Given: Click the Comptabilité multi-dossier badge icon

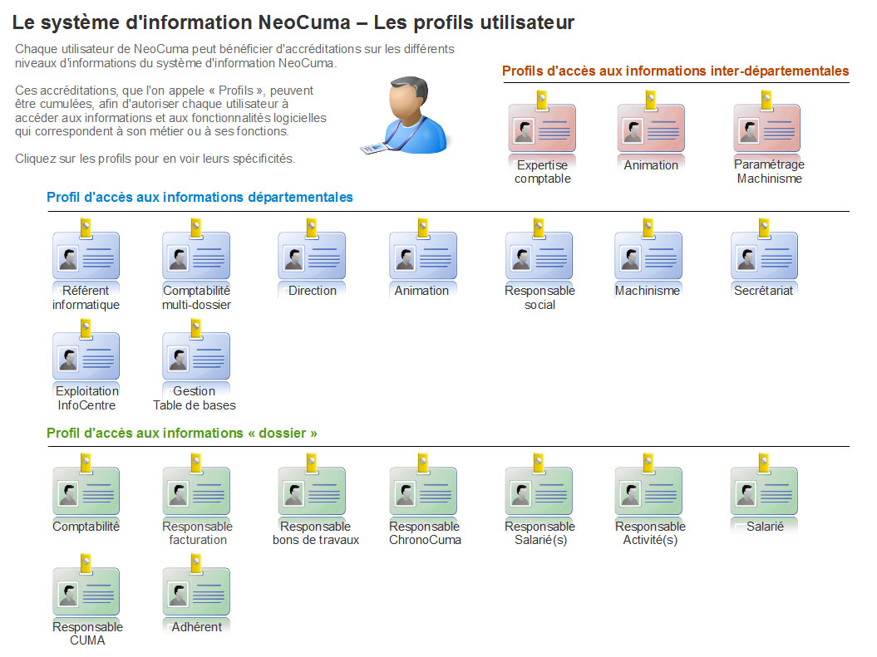Looking at the screenshot, I should tap(196, 255).
